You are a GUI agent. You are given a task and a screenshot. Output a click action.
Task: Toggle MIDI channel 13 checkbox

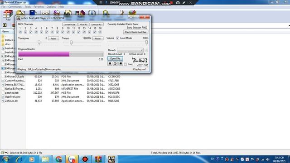(84, 32)
